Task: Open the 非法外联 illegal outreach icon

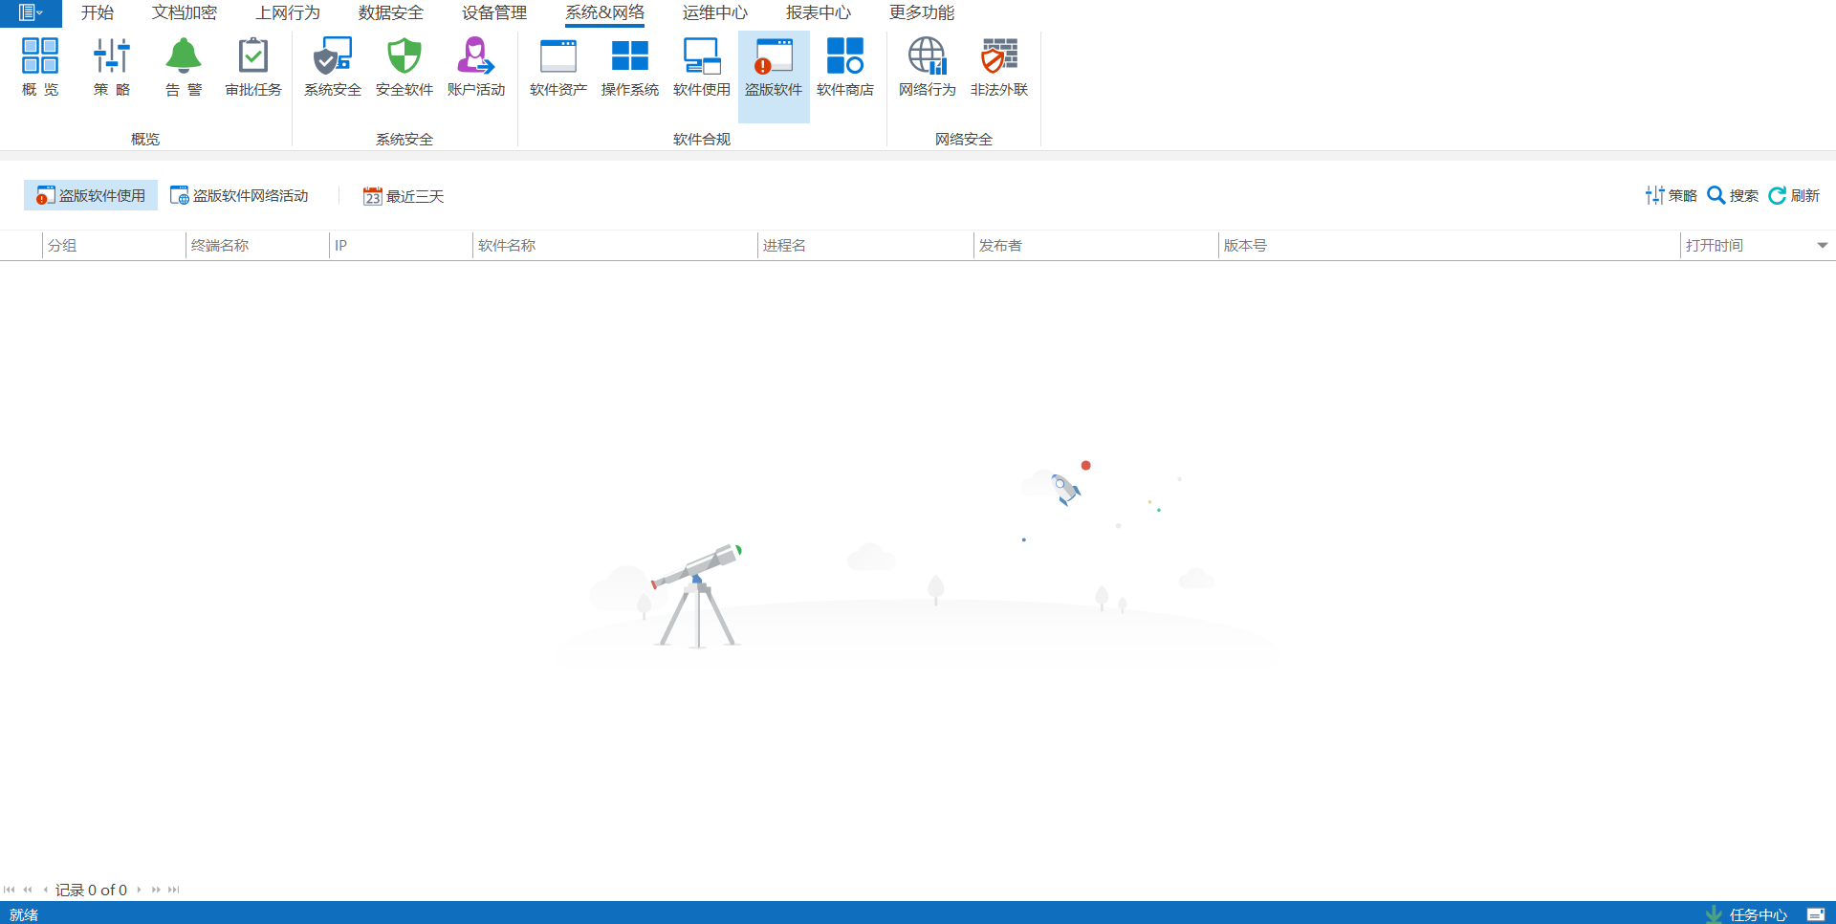Action: coord(999,67)
